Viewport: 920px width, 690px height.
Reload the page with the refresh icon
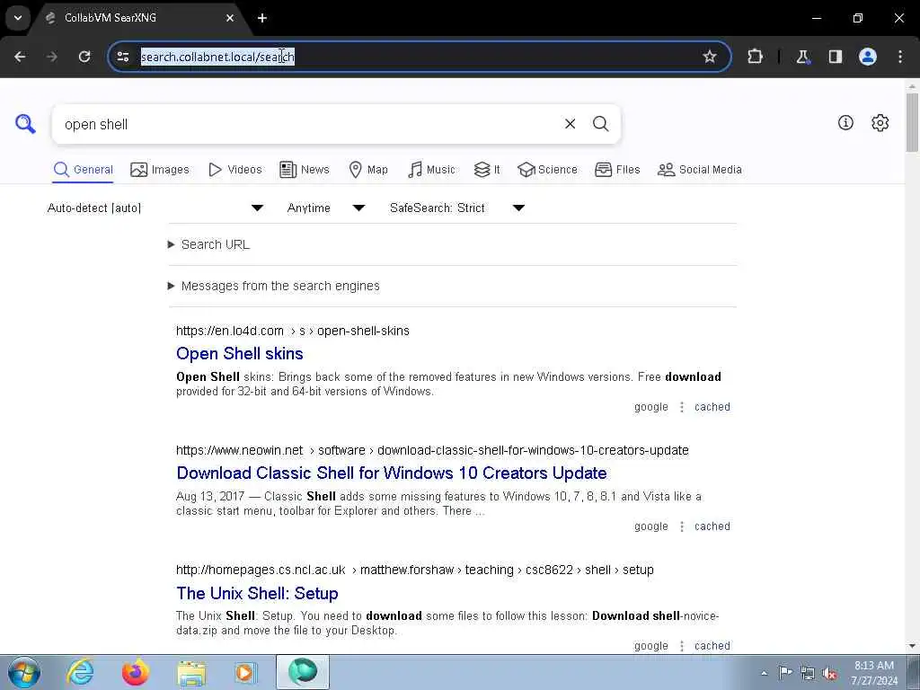tap(84, 57)
